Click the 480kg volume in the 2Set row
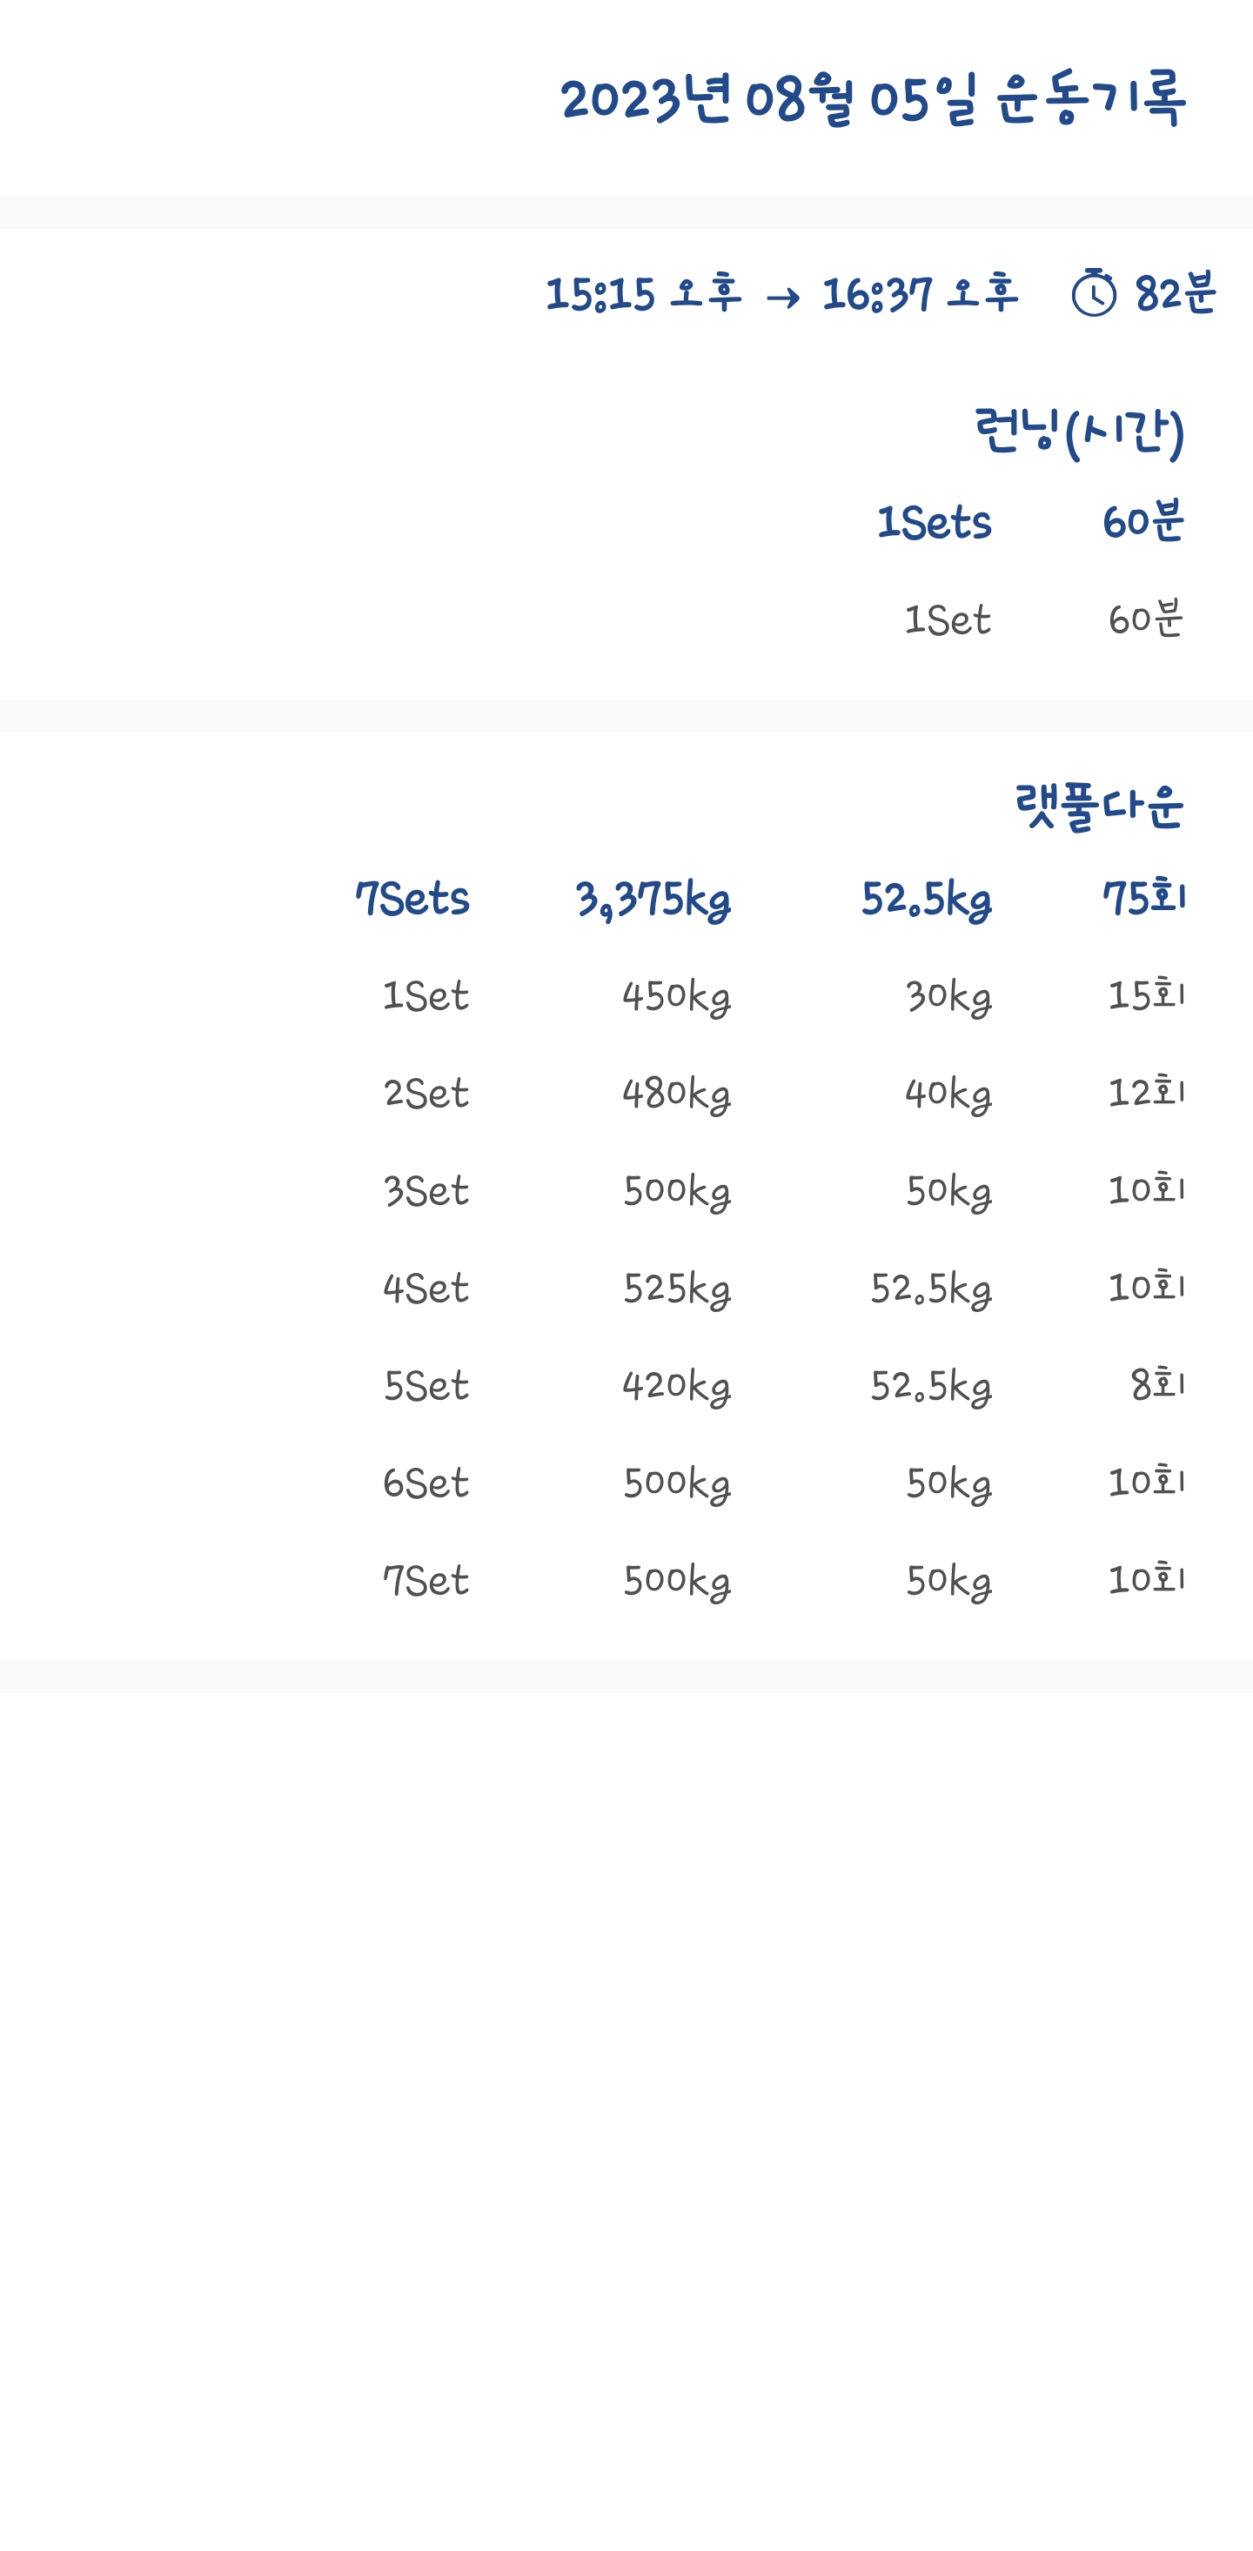This screenshot has width=1253, height=2551. pos(676,1094)
